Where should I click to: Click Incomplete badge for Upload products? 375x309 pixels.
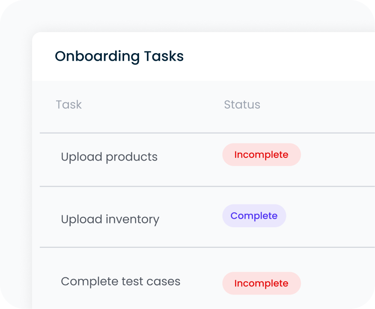(x=261, y=155)
